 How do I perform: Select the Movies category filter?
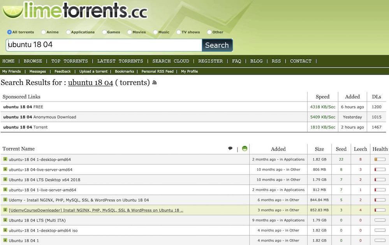point(128,32)
